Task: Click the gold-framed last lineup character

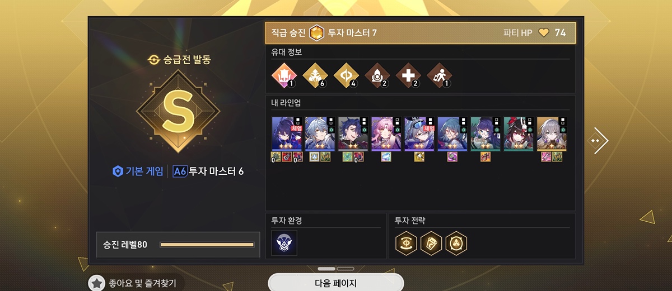Action: click(552, 133)
